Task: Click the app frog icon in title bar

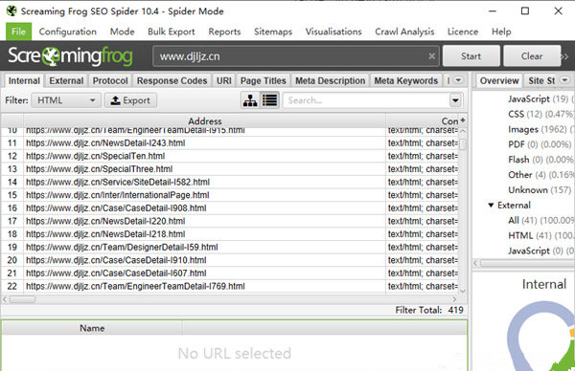Action: (11, 11)
